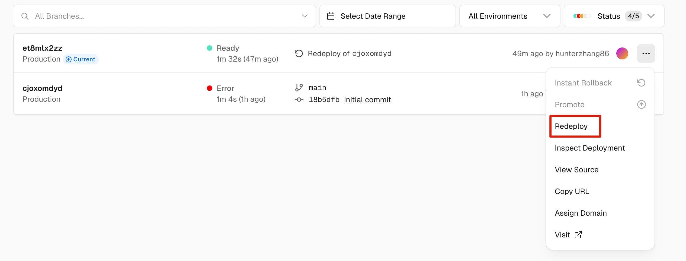Click the Promote up-arrow circle icon
This screenshot has height=261, width=686.
point(641,104)
